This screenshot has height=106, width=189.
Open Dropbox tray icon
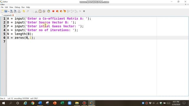point(150,103)
